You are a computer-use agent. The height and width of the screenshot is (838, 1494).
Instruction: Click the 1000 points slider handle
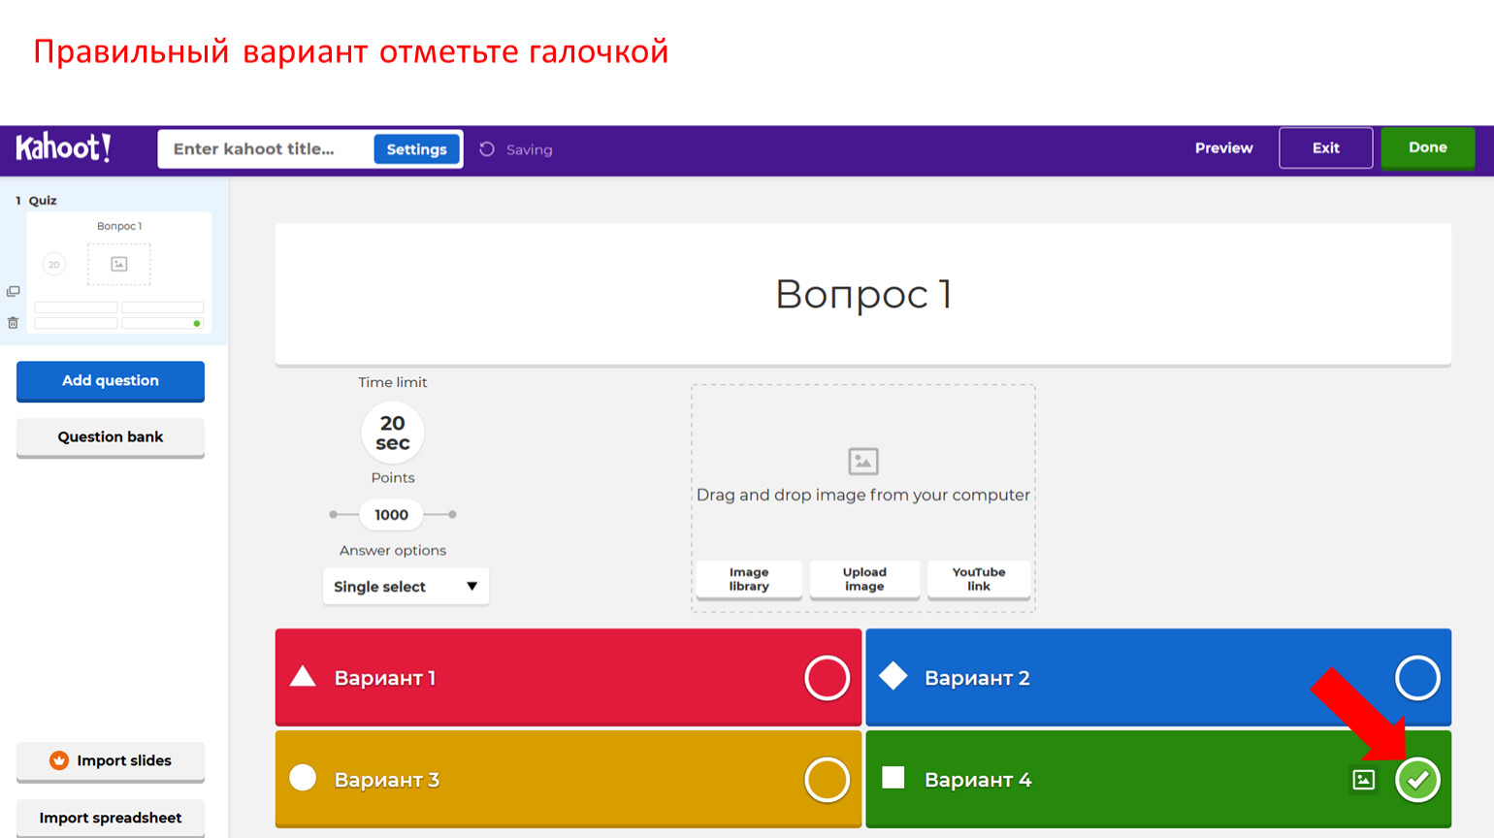391,515
